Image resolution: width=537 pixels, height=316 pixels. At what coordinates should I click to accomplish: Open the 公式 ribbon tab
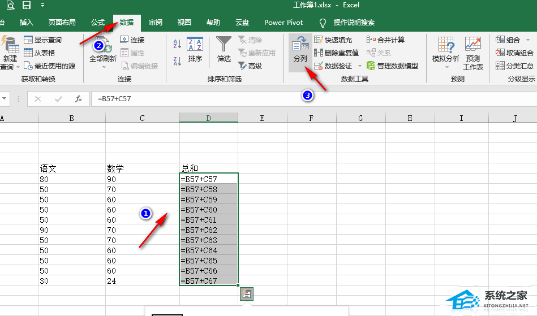tap(98, 23)
